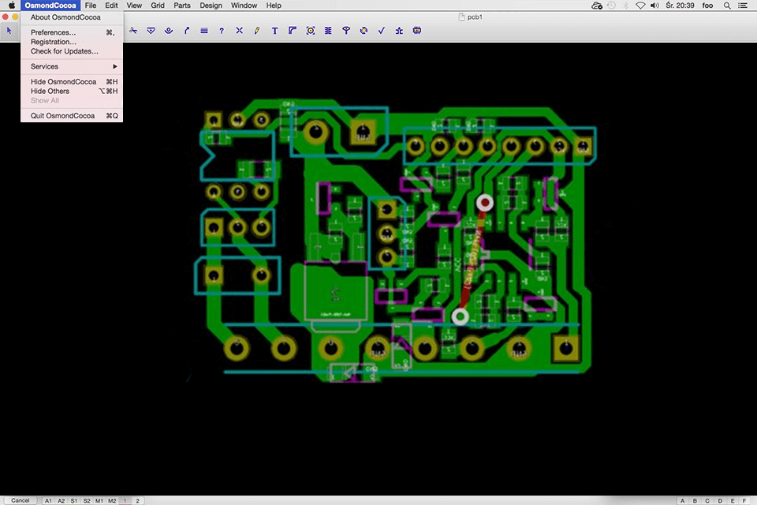Click the chip component tool icon
Screen dimensions: 757x505
pyautogui.click(x=417, y=31)
